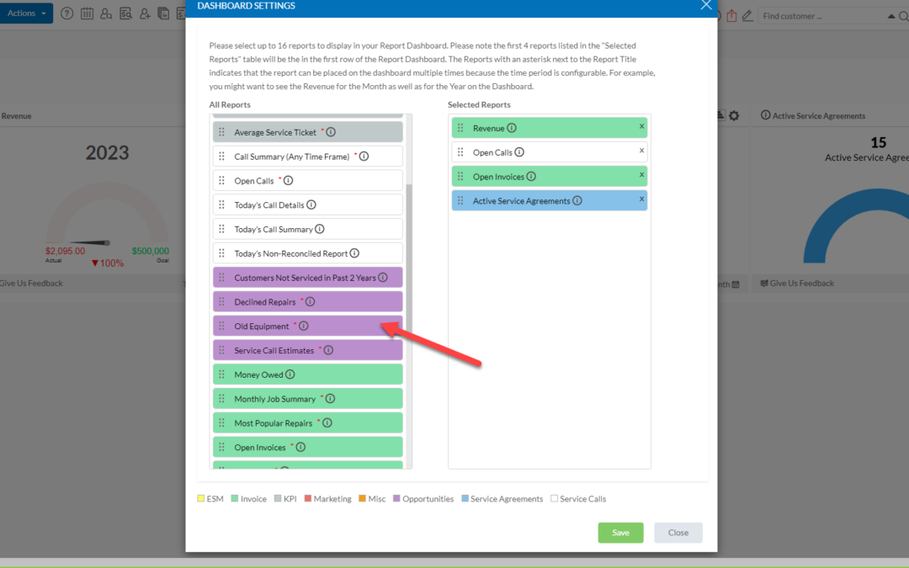This screenshot has width=909, height=568.
Task: Select the pencil edit icon near Find customer
Action: pos(747,15)
